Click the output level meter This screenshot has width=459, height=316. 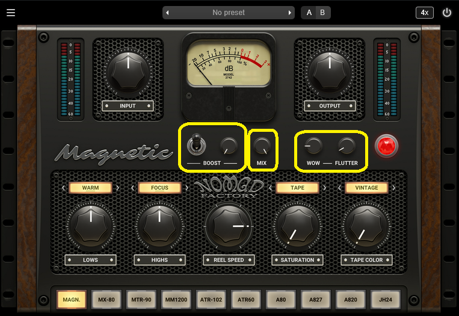coord(387,79)
